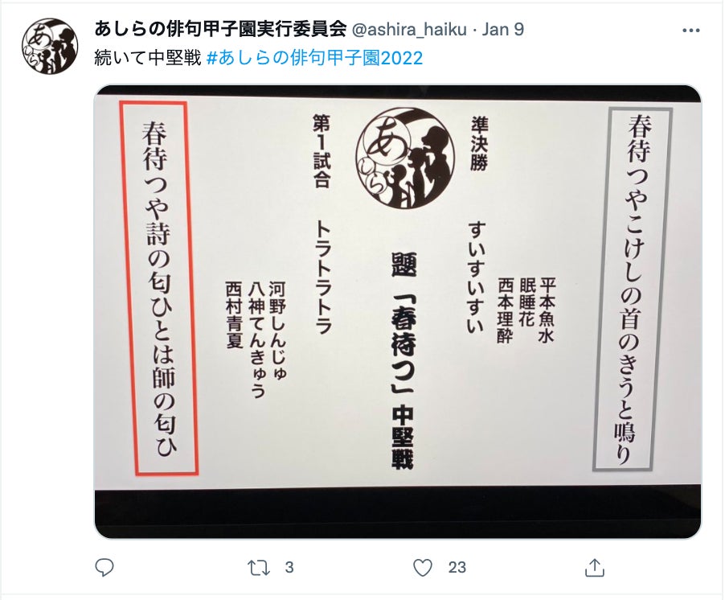Click the reply speech bubble icon
Image resolution: width=725 pixels, height=600 pixels.
click(x=104, y=567)
